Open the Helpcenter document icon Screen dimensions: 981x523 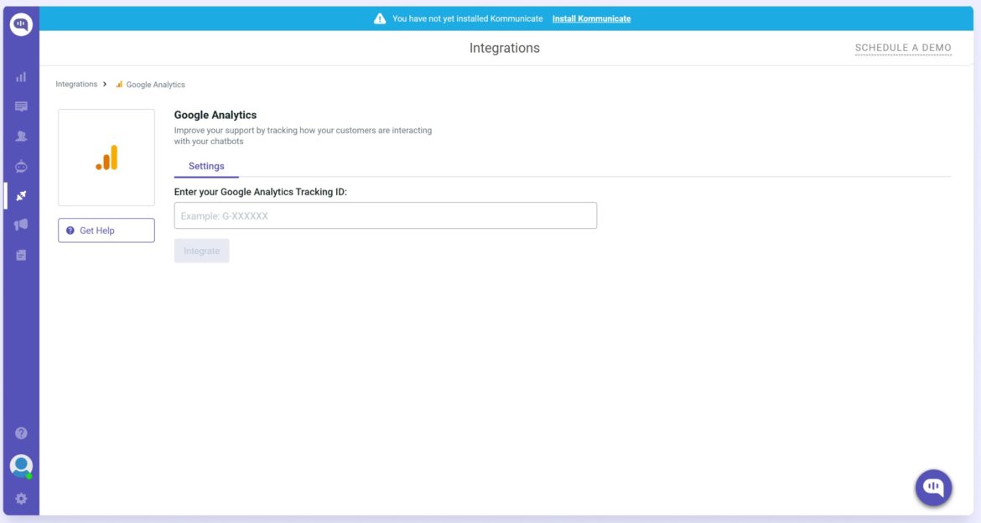tap(21, 255)
